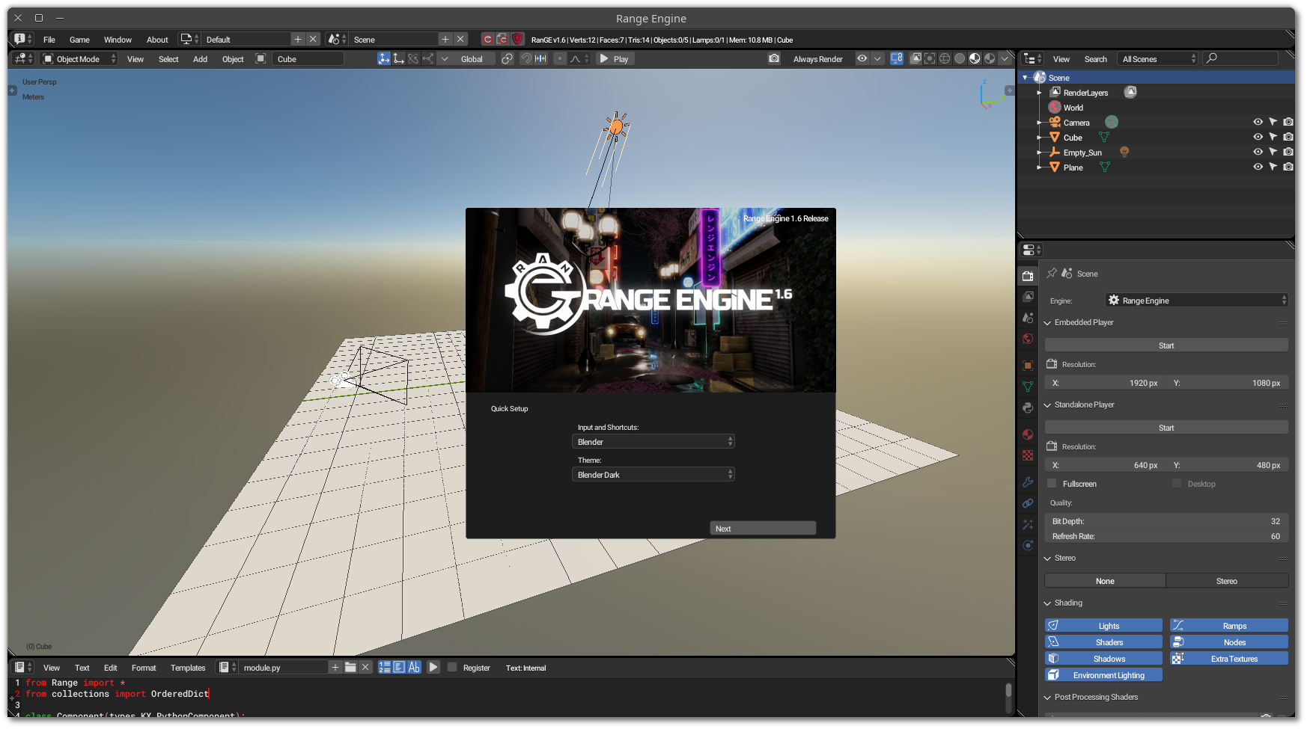Open the mesh Data properties tab icon
Image resolution: width=1307 pixels, height=729 pixels.
point(1028,387)
